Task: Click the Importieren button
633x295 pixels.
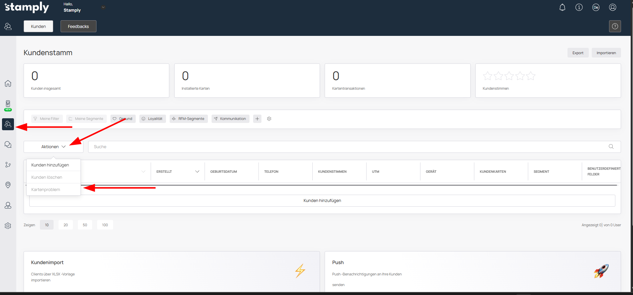Action: pos(606,53)
